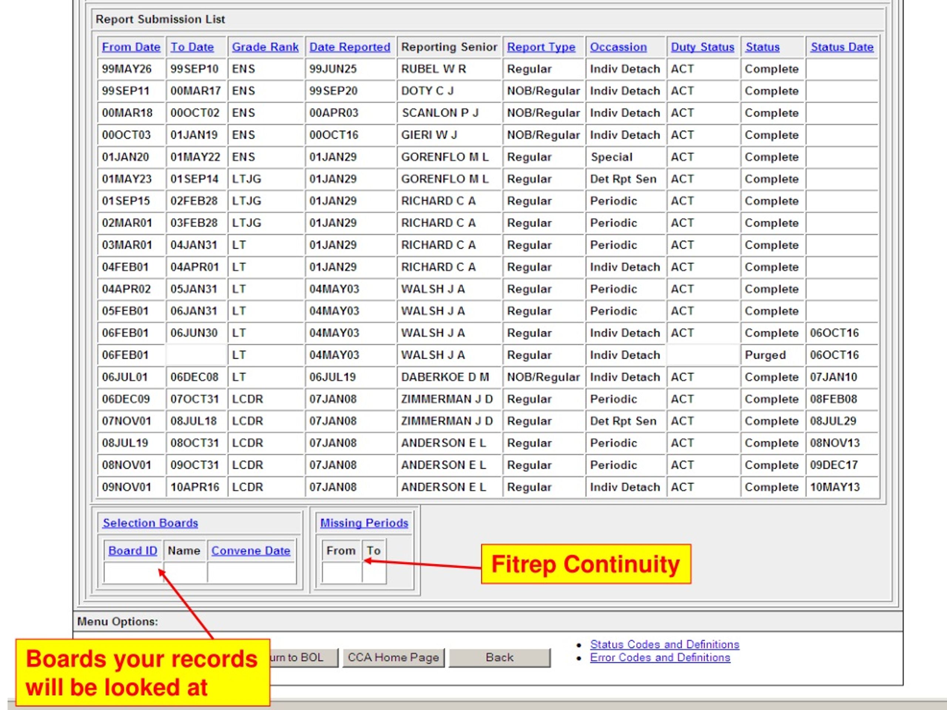
Task: Select reporting senior GIERI W J
Action: [x=449, y=135]
